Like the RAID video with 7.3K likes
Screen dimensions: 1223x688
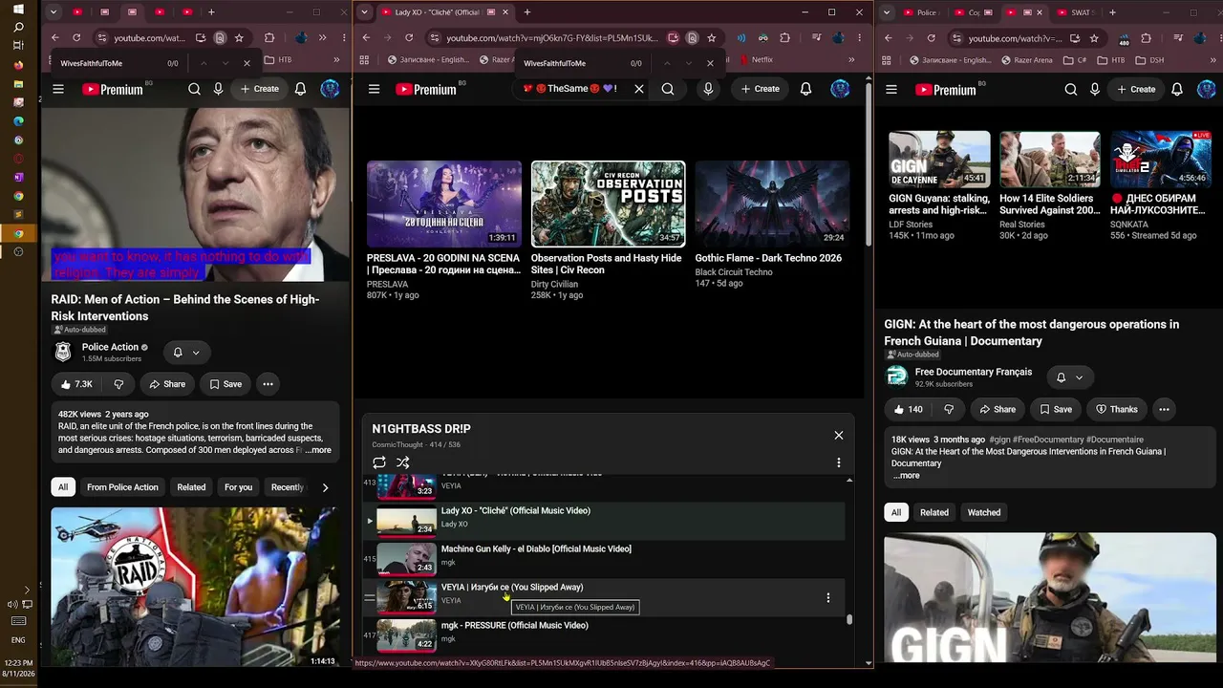tap(76, 384)
